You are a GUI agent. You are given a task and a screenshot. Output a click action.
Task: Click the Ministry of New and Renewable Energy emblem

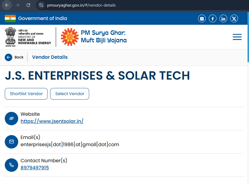coord(10,37)
